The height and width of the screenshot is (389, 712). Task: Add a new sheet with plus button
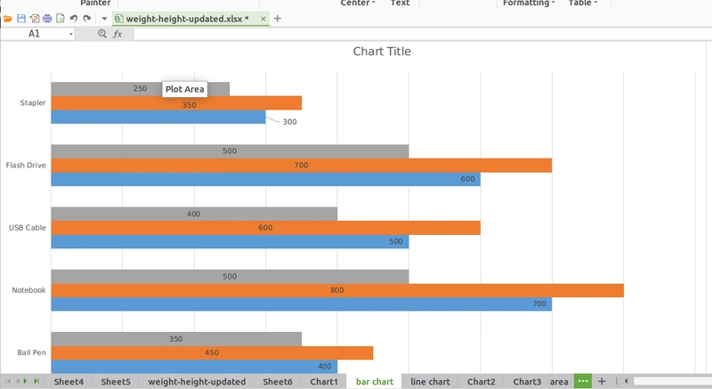[x=602, y=381]
